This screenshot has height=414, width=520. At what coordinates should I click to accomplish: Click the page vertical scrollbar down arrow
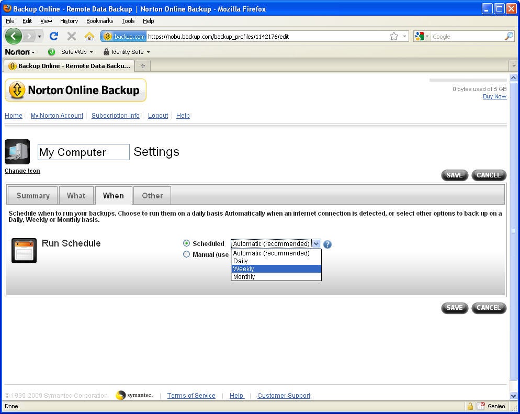click(513, 396)
